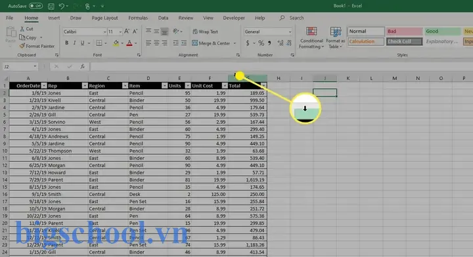Switch to the Formulas tab

click(138, 18)
